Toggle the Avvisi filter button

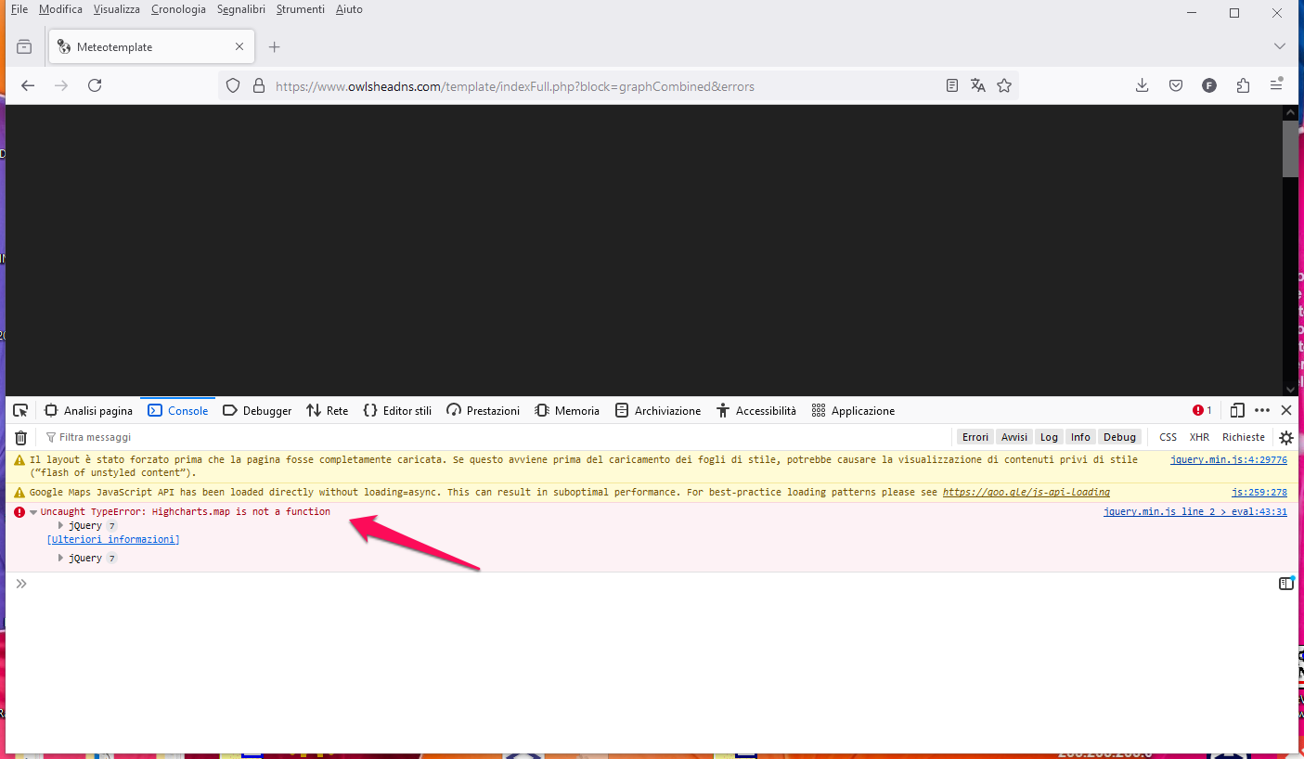coord(1014,437)
